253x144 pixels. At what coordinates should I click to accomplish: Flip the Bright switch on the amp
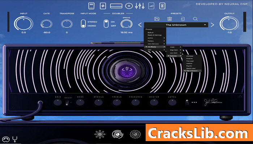[x=67, y=103]
